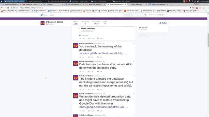Retweet the 'Data transfer has been slow' tweet
Screen dimensions: 209x117
(x=89, y=71)
